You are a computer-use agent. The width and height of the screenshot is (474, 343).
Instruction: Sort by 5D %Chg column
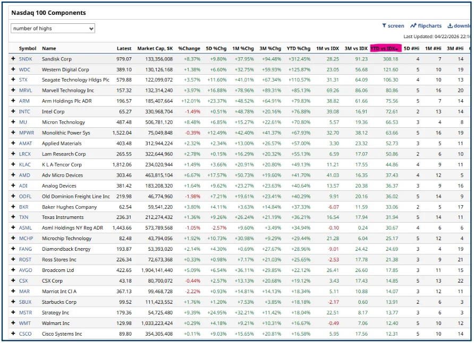(216, 48)
